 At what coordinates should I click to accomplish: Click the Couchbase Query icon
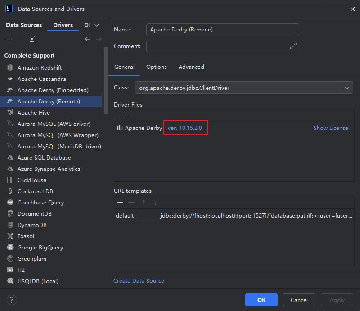coord(10,202)
